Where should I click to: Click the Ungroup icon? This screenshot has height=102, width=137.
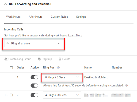(x=39, y=59)
